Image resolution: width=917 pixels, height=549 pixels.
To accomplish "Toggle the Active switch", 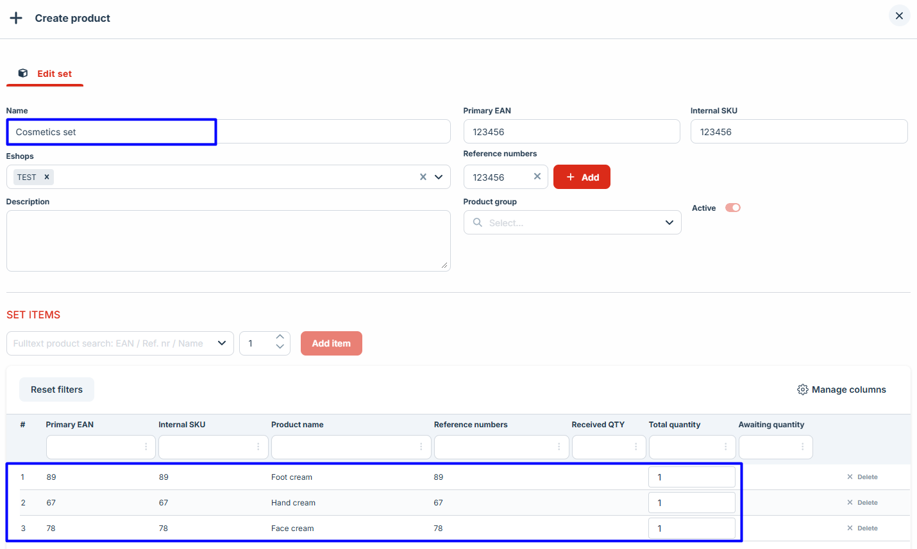I will 732,208.
